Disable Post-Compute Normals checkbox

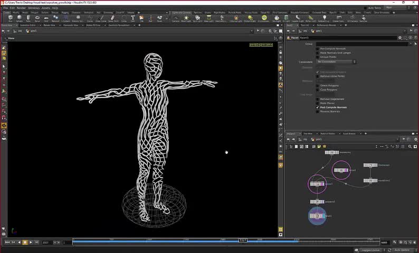[317, 108]
